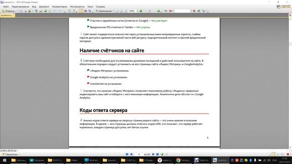This screenshot has width=292, height=164.
Task: Click green text 'Не участвует'
Action: point(159,20)
